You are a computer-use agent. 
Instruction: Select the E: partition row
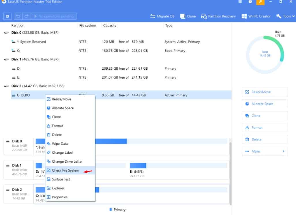(121, 77)
